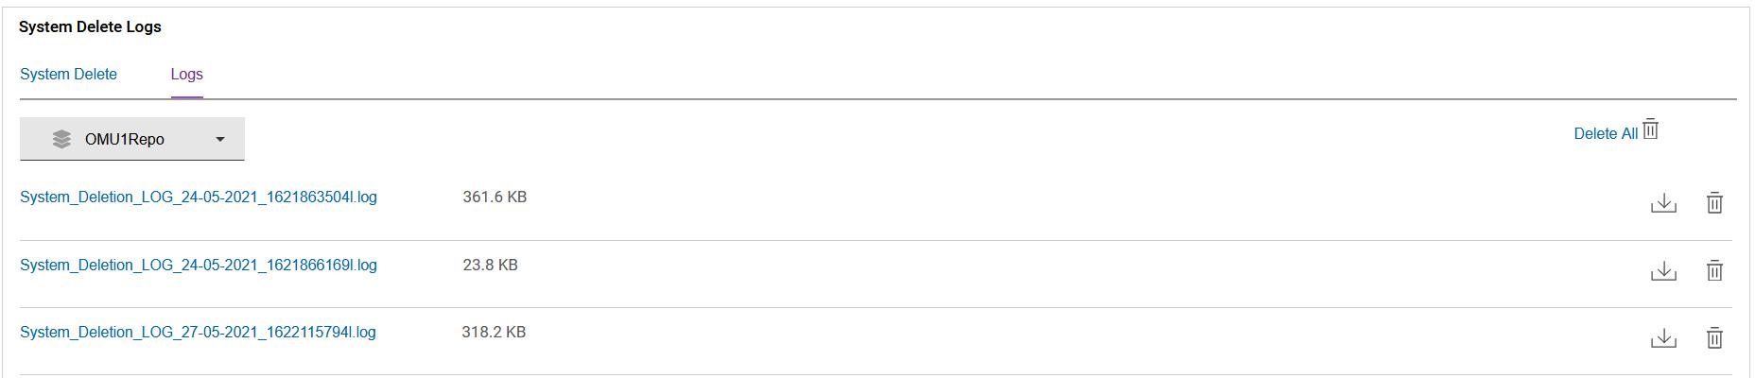Image resolution: width=1755 pixels, height=378 pixels.
Task: Download the 27-05-2021 deletion log
Action: pos(1663,338)
